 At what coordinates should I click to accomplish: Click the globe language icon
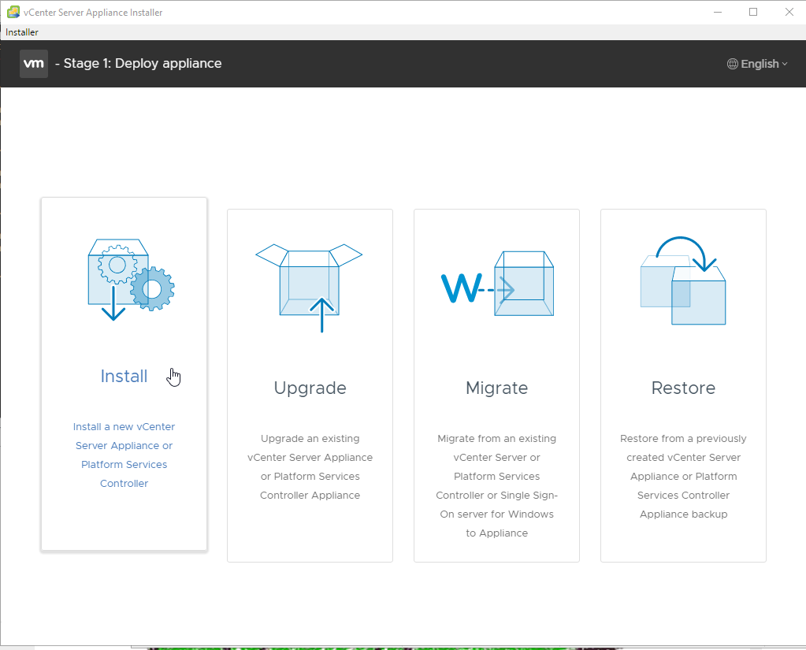pyautogui.click(x=733, y=64)
